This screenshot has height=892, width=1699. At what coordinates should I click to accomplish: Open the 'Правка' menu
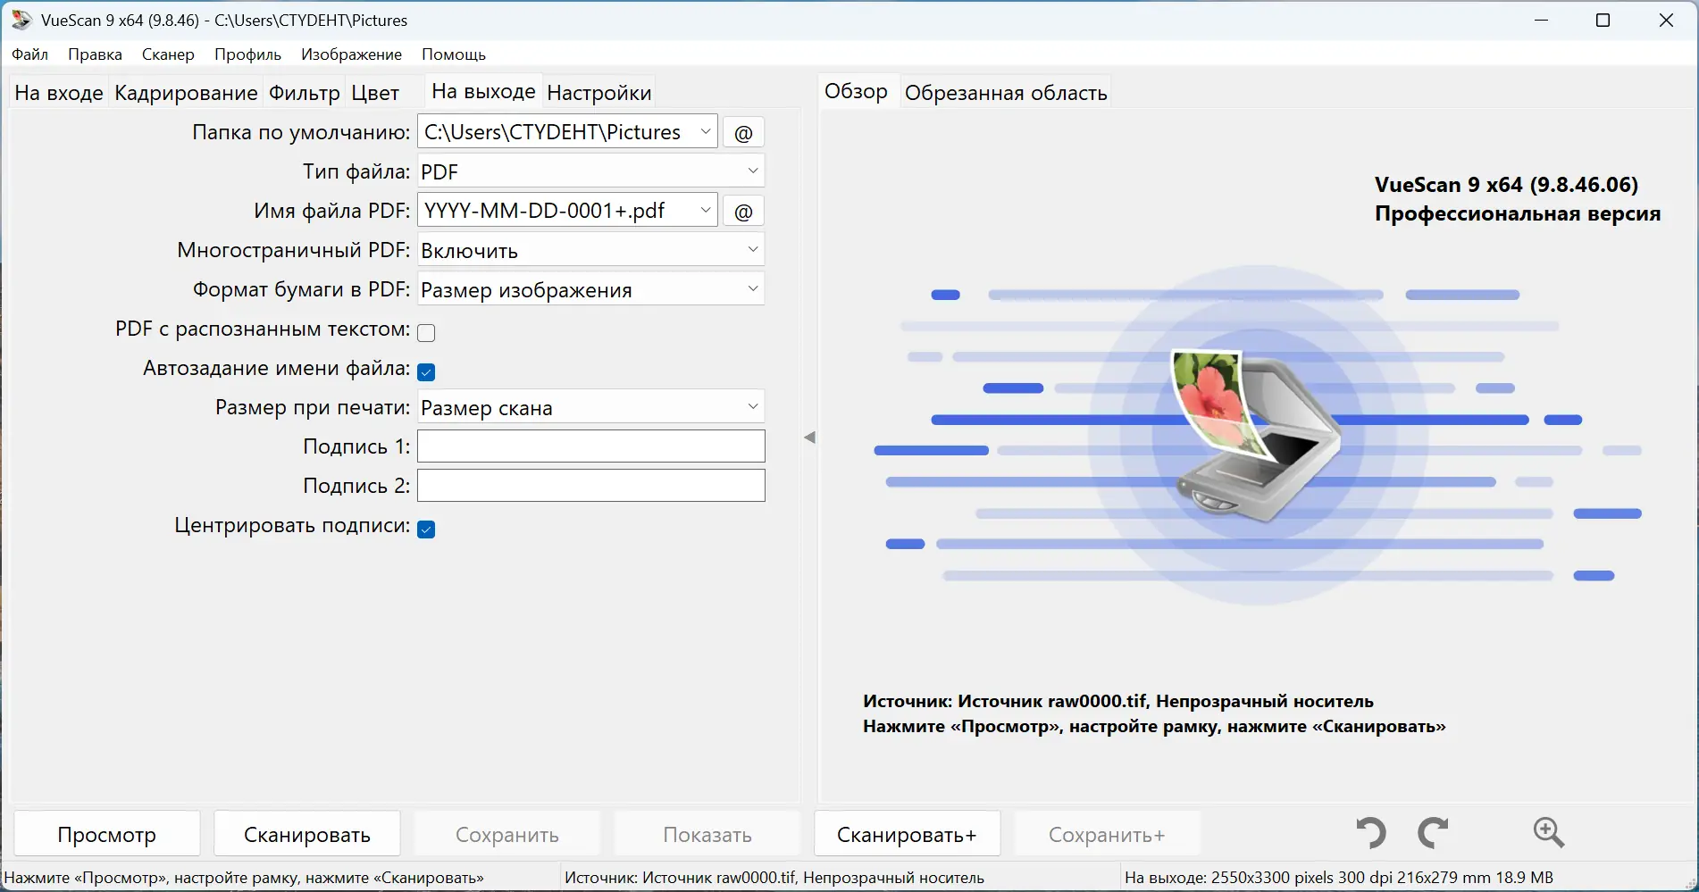(x=95, y=54)
